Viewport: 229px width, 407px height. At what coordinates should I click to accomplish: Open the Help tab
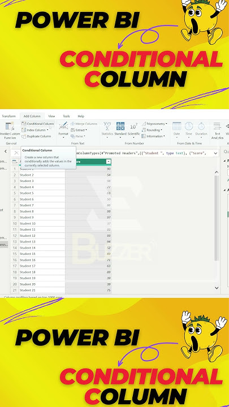(x=81, y=116)
